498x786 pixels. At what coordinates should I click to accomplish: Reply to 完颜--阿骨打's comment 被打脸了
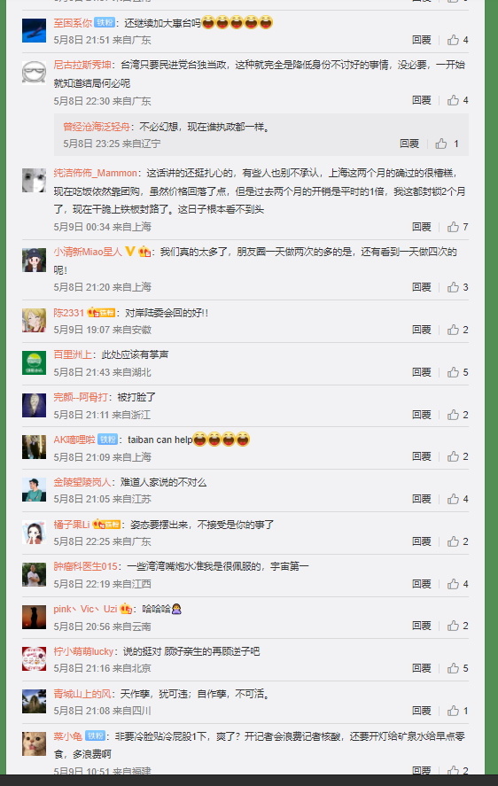click(x=421, y=415)
